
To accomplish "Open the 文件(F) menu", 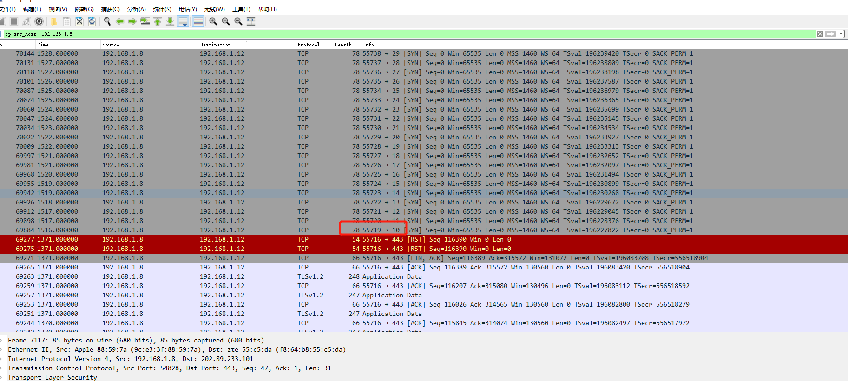I will [8, 9].
